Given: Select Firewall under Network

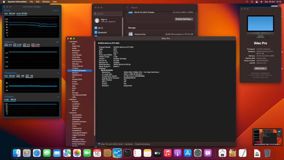Looking at the screenshot, I should (75, 102).
